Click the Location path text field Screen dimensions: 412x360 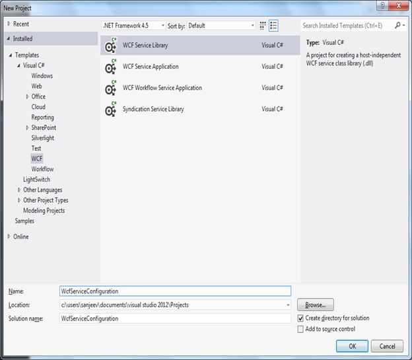pyautogui.click(x=172, y=305)
